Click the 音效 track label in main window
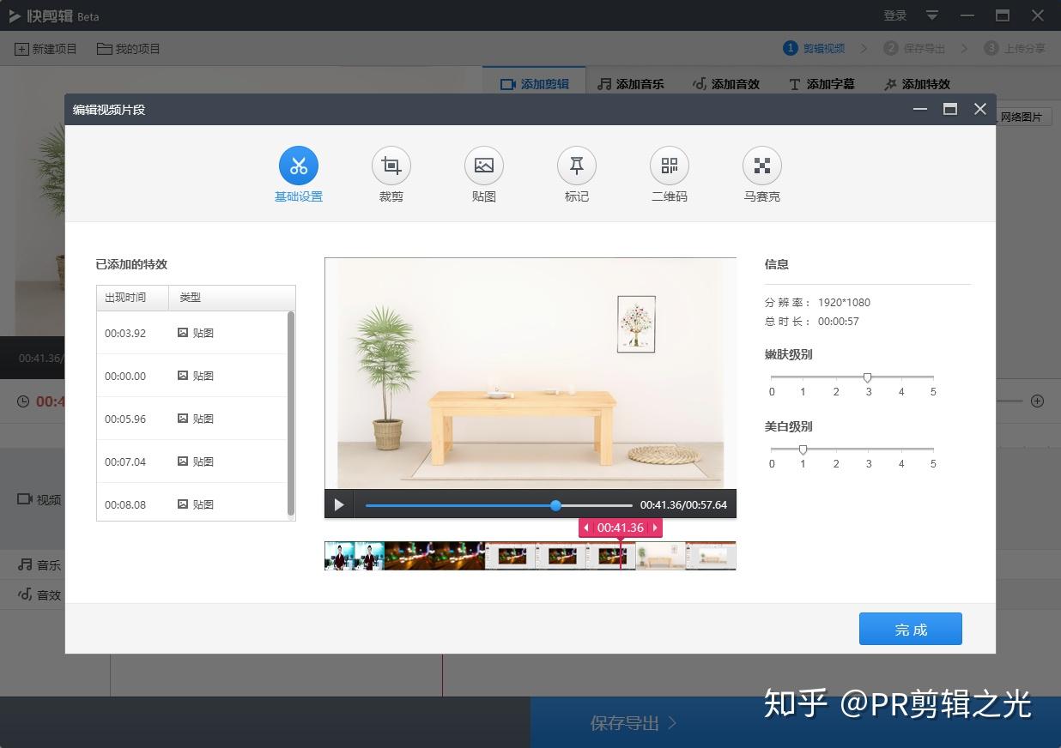The height and width of the screenshot is (748, 1061). [40, 594]
